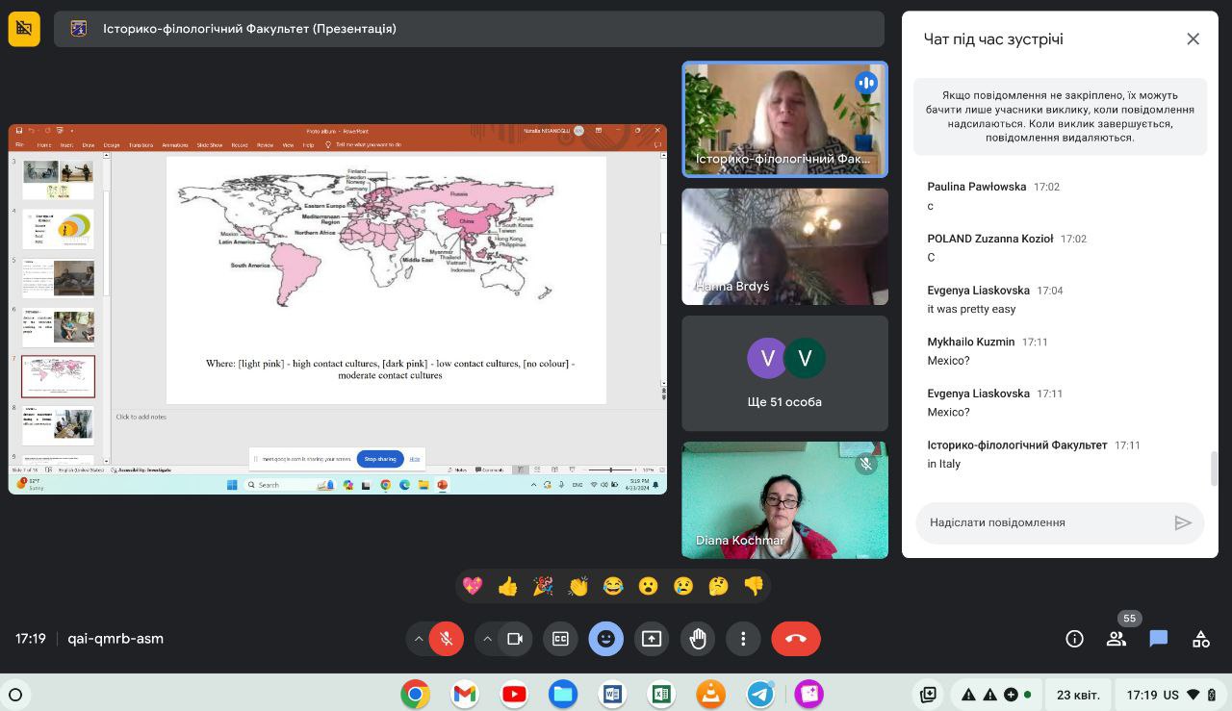The image size is (1232, 711).
Task: Open Word from the shelf
Action: pos(612,694)
